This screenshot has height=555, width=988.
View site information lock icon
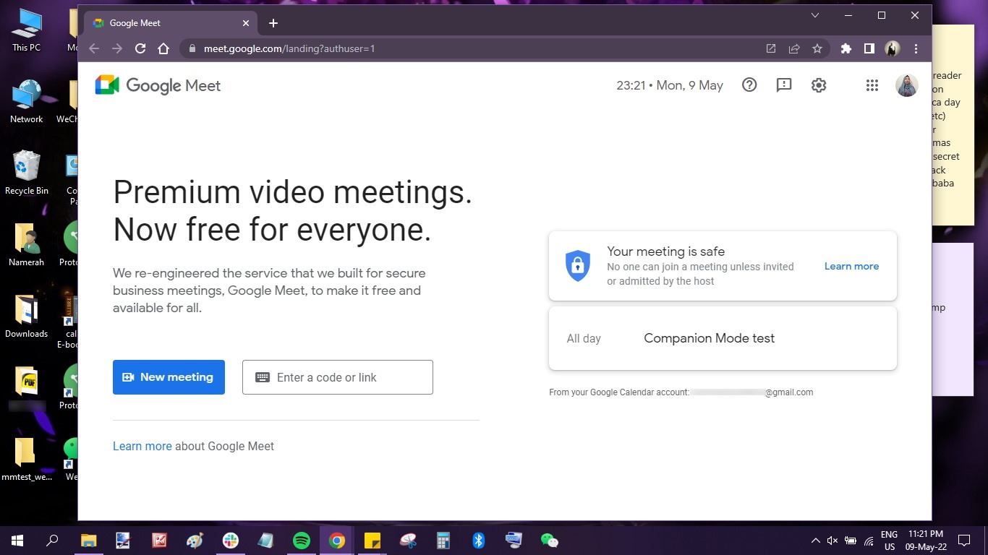point(192,48)
